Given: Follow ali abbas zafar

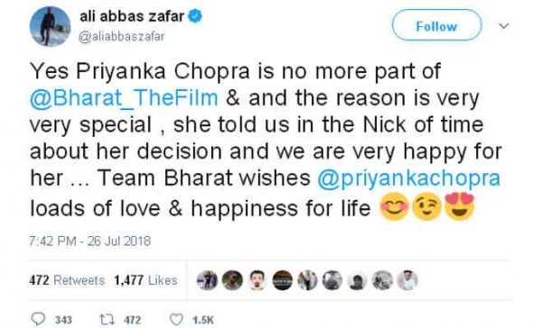Looking at the screenshot, I should (436, 25).
